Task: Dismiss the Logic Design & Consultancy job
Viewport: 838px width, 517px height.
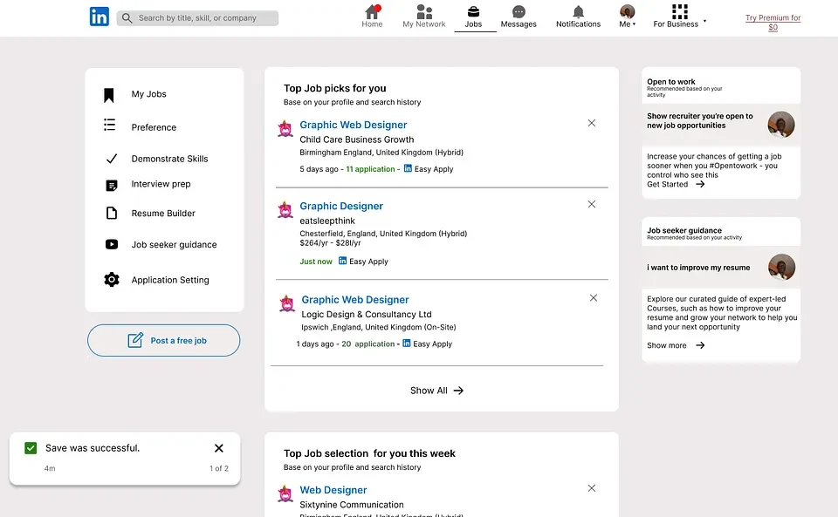Action: tap(594, 297)
